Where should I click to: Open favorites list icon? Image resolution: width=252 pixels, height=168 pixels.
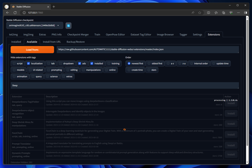[216, 13]
